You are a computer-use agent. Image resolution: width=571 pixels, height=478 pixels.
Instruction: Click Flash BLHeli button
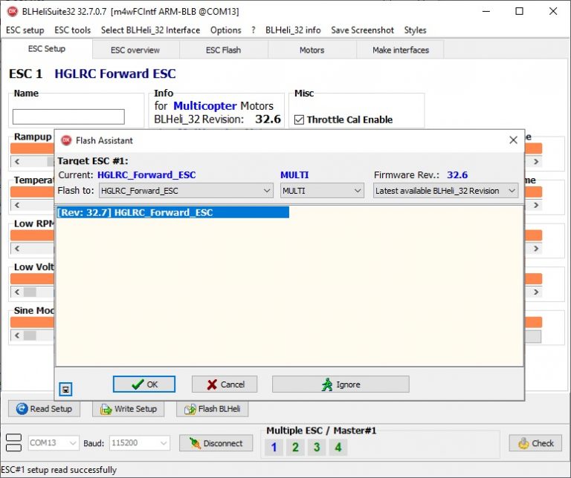[213, 409]
